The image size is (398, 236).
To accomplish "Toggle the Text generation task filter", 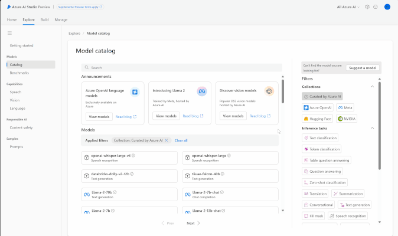I will [x=354, y=205].
